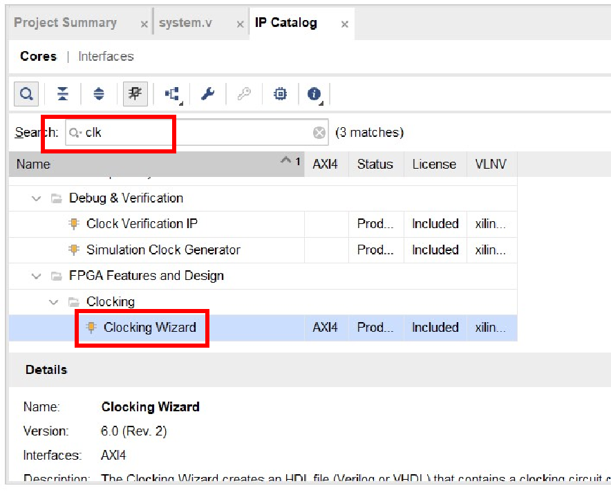Click the Clocking folder icon
The image size is (611, 497).
74,302
